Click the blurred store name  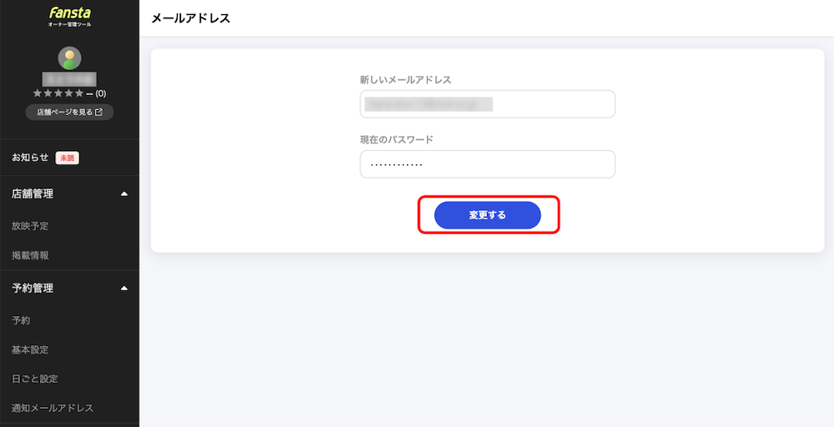click(x=70, y=79)
